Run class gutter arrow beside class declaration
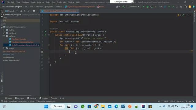This screenshot has height=110, width=196. point(45,31)
